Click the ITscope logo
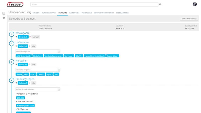201x113 pixels. (15, 4)
